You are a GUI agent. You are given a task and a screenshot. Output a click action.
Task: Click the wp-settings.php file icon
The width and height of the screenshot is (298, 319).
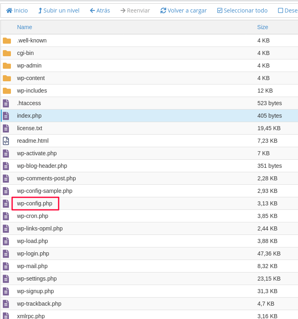point(6,279)
